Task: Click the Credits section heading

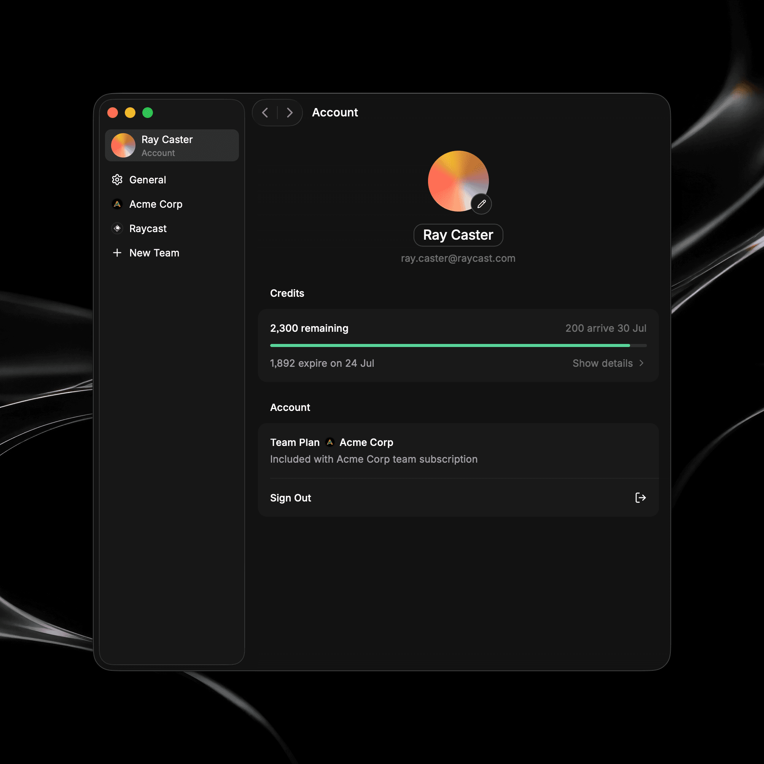Action: pyautogui.click(x=287, y=293)
